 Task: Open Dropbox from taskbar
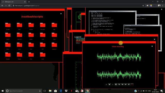pos(66,91)
